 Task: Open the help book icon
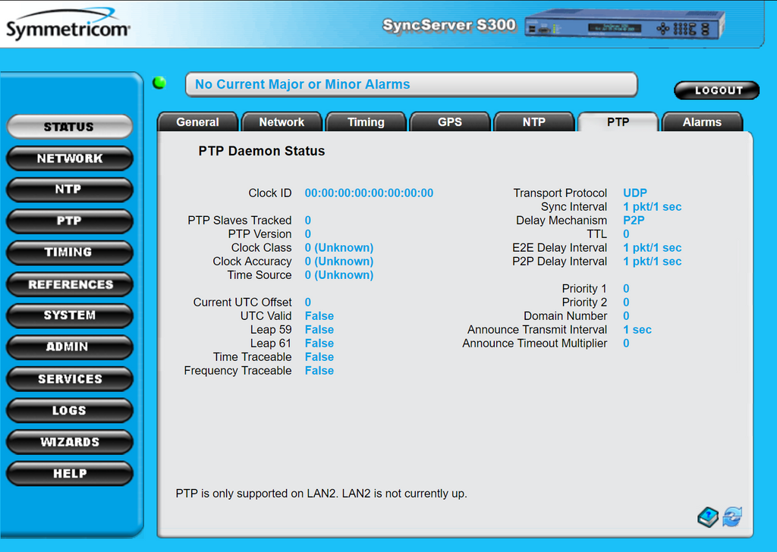pos(707,517)
